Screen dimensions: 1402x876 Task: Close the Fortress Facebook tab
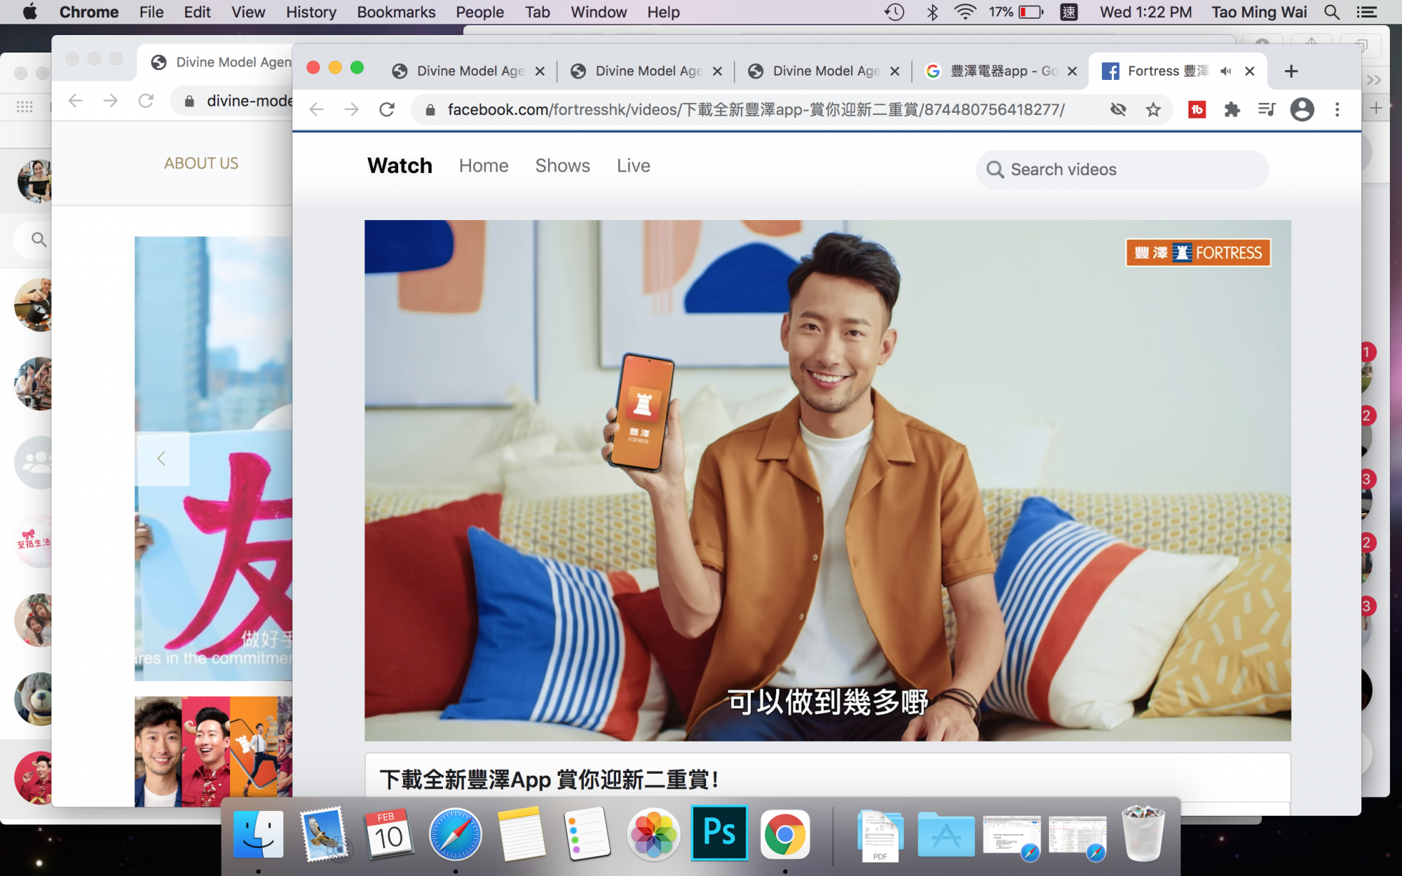pos(1249,71)
